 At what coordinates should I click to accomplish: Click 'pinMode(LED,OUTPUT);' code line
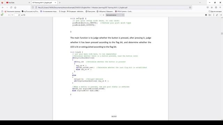[x=84, y=25]
